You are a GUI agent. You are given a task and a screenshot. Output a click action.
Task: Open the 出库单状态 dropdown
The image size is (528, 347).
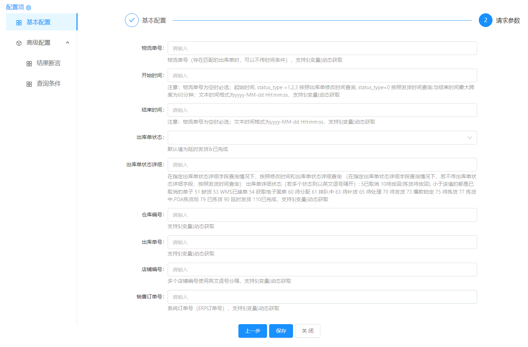(x=318, y=138)
